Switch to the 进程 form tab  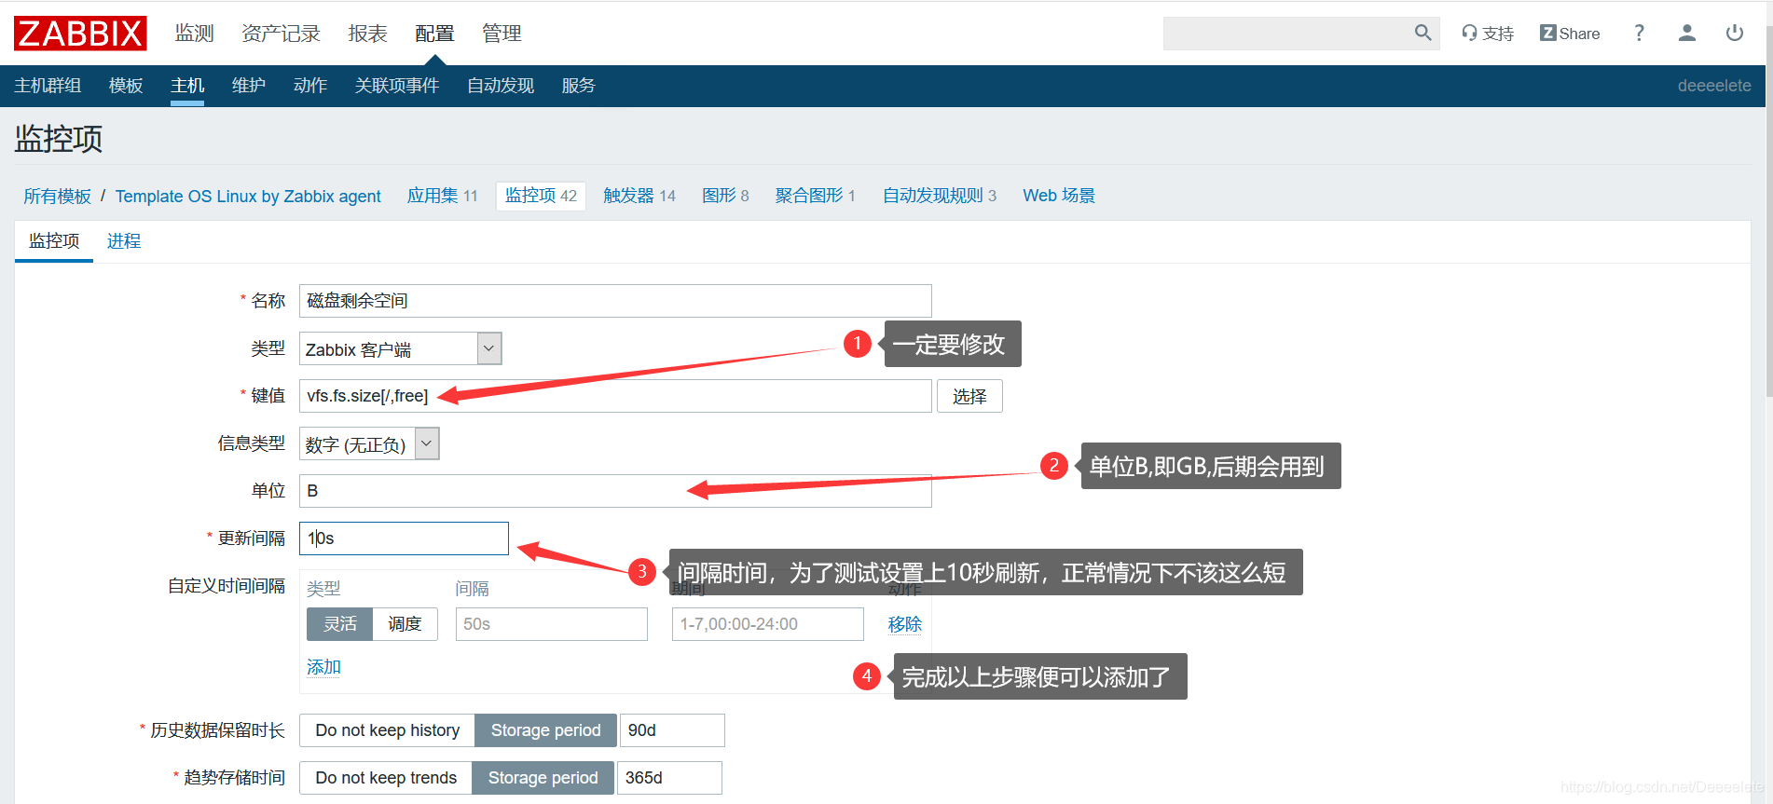point(124,241)
